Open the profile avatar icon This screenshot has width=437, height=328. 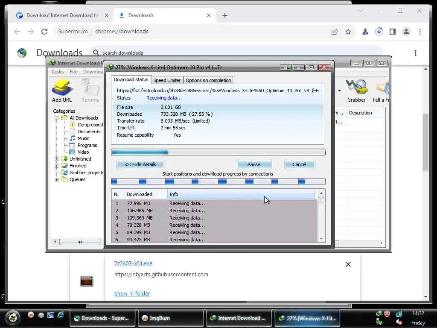point(406,32)
